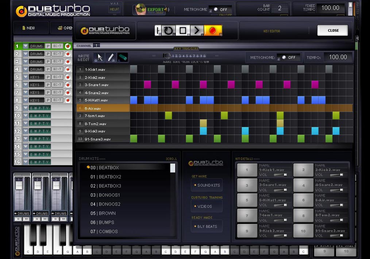The image size is (370, 259).
Task: Click the P button on track 6
Action: pos(48,84)
